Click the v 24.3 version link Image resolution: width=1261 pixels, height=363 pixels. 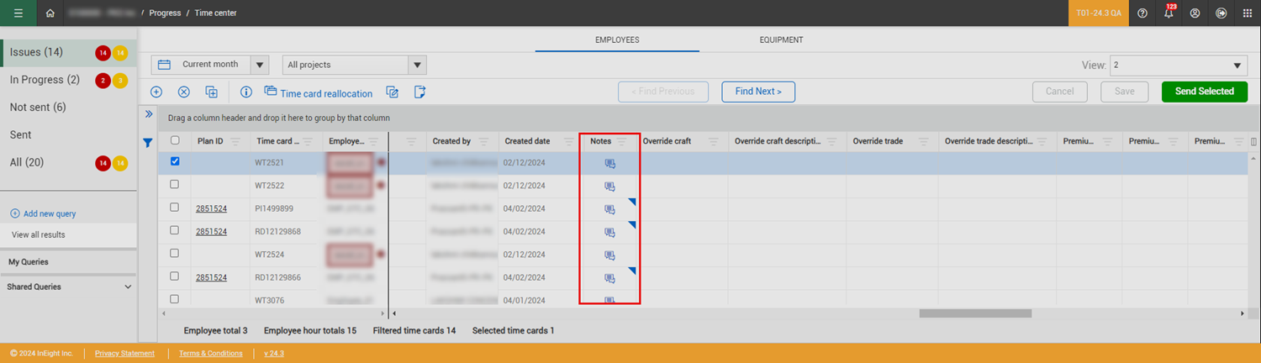click(x=274, y=354)
